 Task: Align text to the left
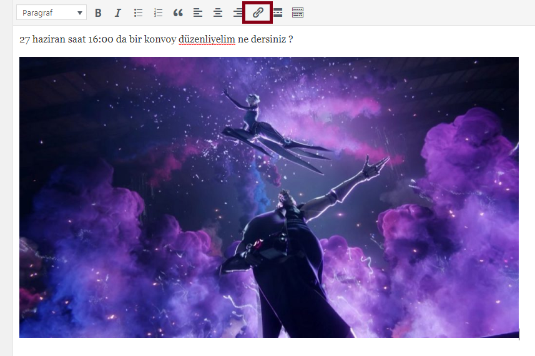pyautogui.click(x=197, y=13)
